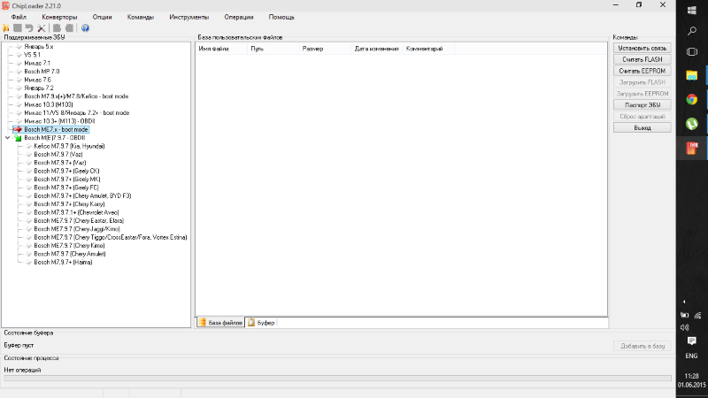
Task: Click the Паспорт ЭБУ button
Action: pyautogui.click(x=642, y=104)
